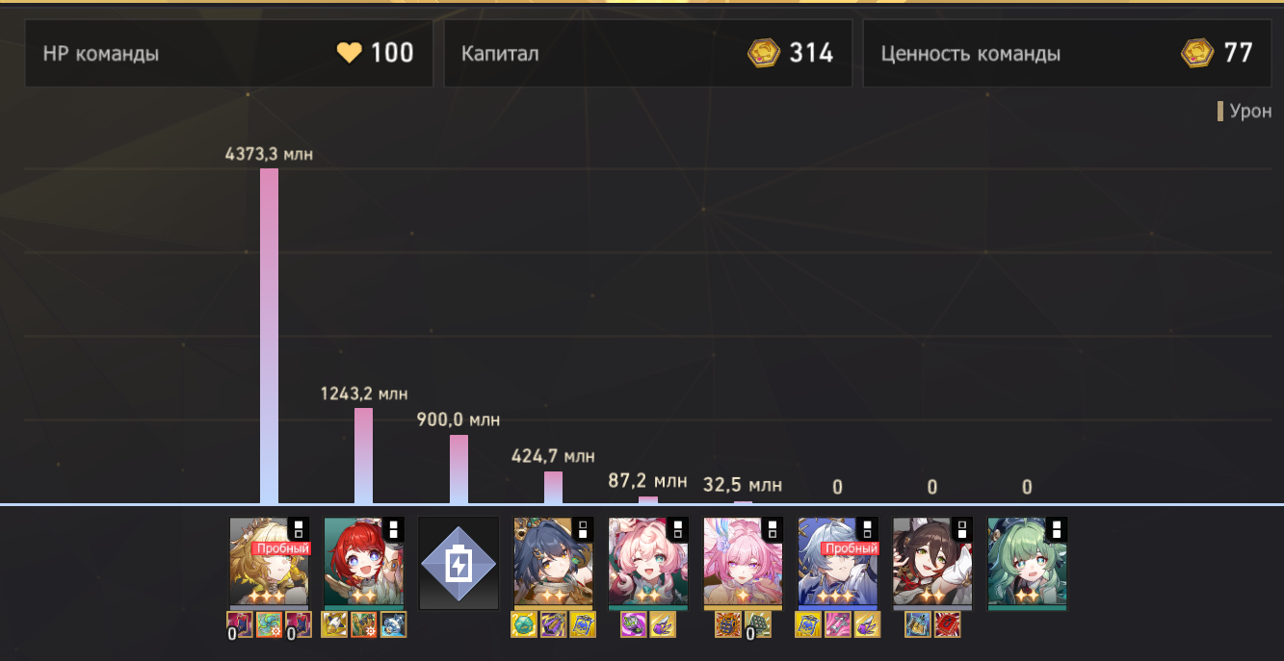Inspect the purple ring equipment icon
Viewport: 1284px width, 661px height.
click(634, 624)
